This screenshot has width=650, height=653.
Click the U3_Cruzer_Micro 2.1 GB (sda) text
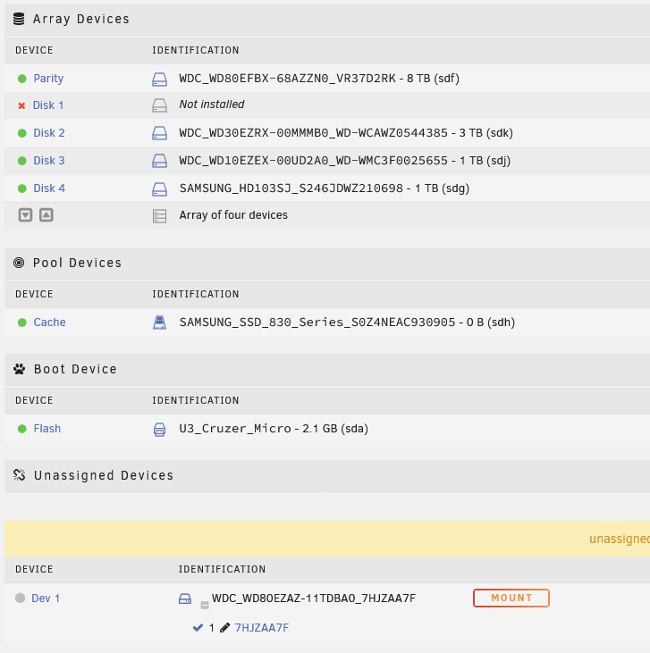tap(274, 429)
